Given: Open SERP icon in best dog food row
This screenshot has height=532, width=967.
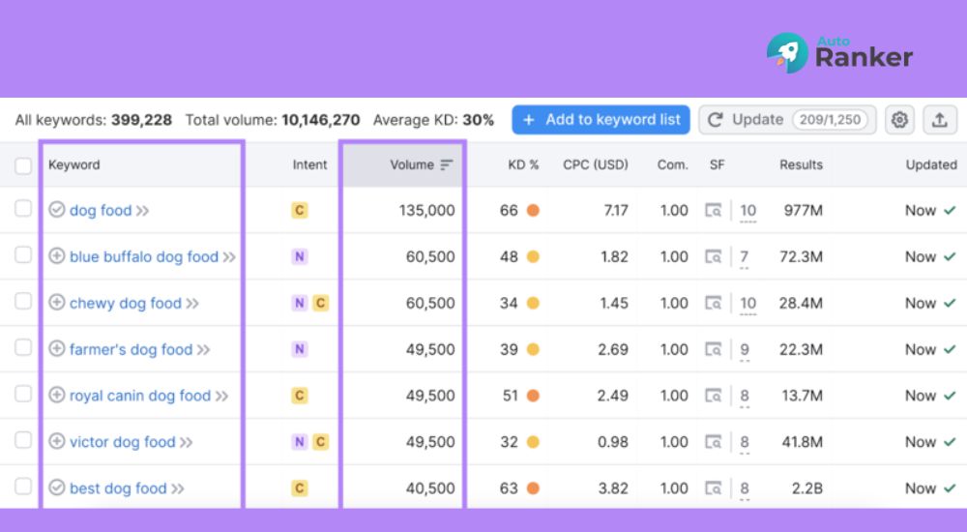Looking at the screenshot, I should (x=714, y=488).
